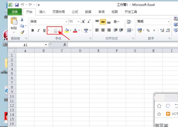Click the phonetic guide 文 icon
The image size is (178, 127).
pyautogui.click(x=86, y=30)
